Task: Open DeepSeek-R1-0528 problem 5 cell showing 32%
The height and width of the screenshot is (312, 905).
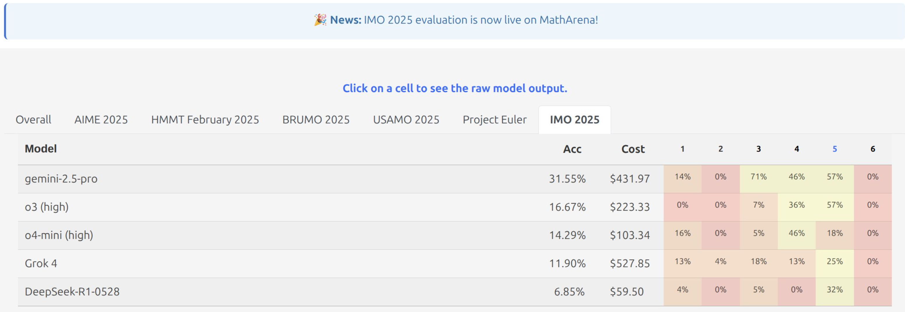Action: point(835,290)
